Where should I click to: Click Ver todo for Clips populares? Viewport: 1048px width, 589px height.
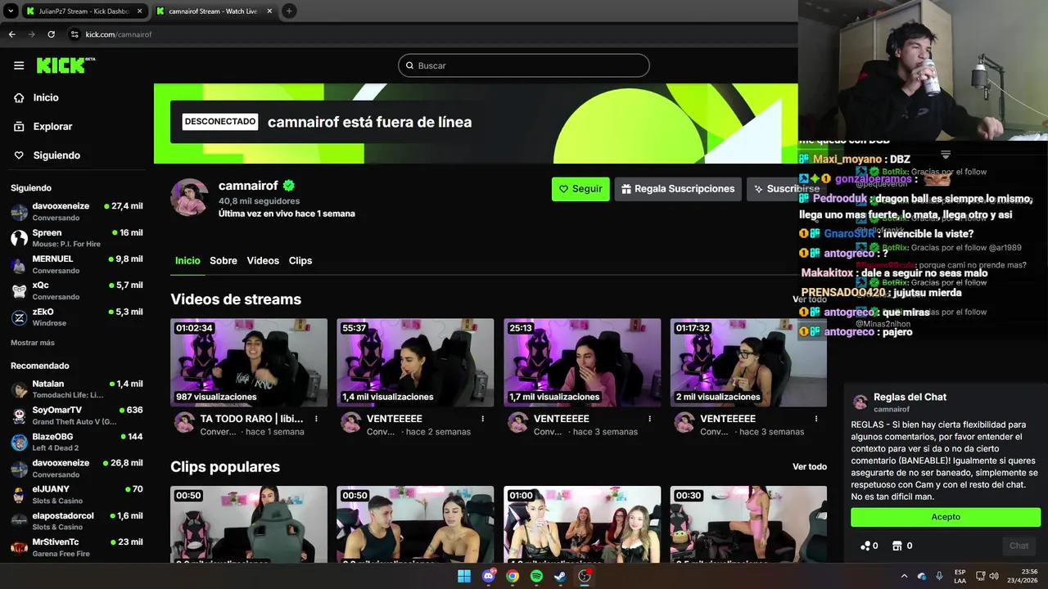[810, 466]
